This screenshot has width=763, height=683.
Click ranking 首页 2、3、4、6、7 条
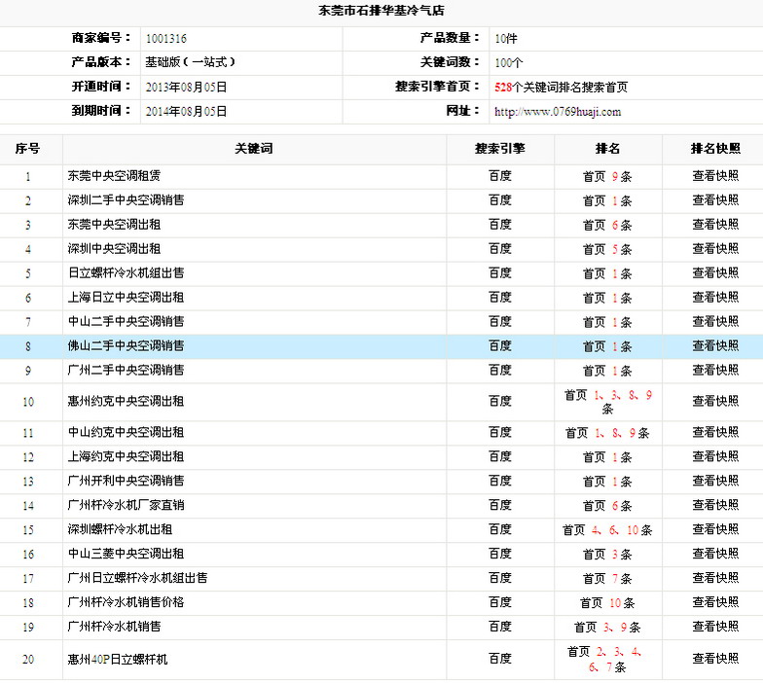tap(605, 660)
